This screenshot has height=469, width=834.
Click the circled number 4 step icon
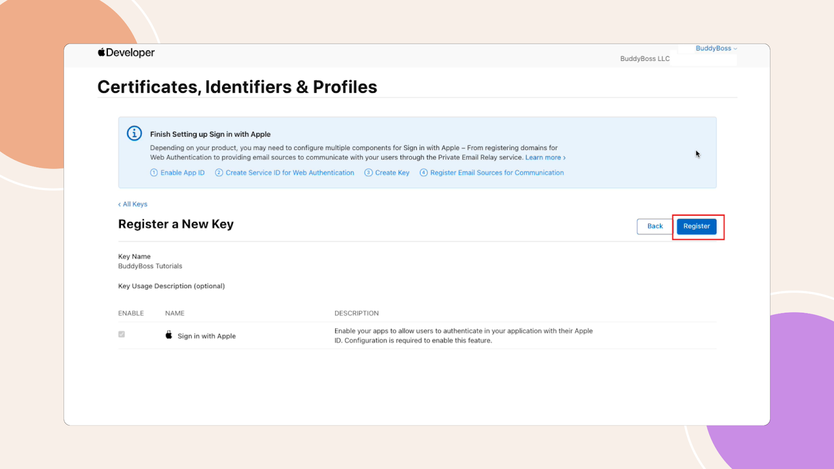423,172
